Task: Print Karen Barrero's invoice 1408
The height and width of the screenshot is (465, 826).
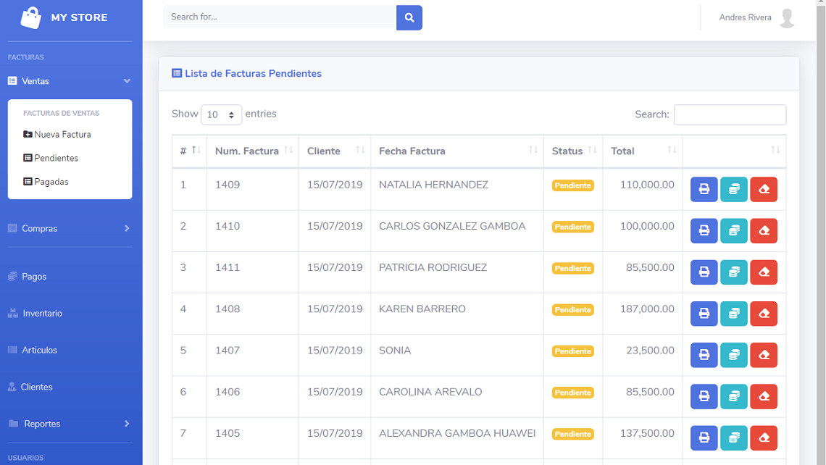Action: (x=704, y=314)
